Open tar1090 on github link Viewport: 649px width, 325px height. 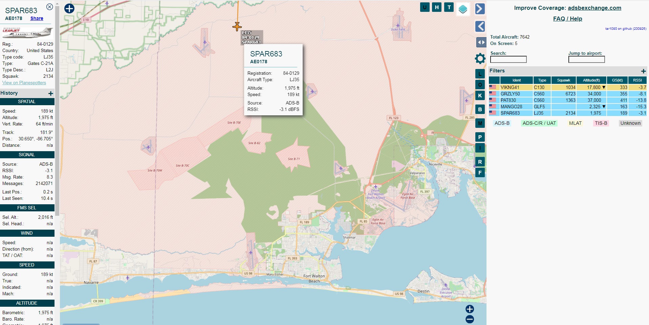point(626,29)
